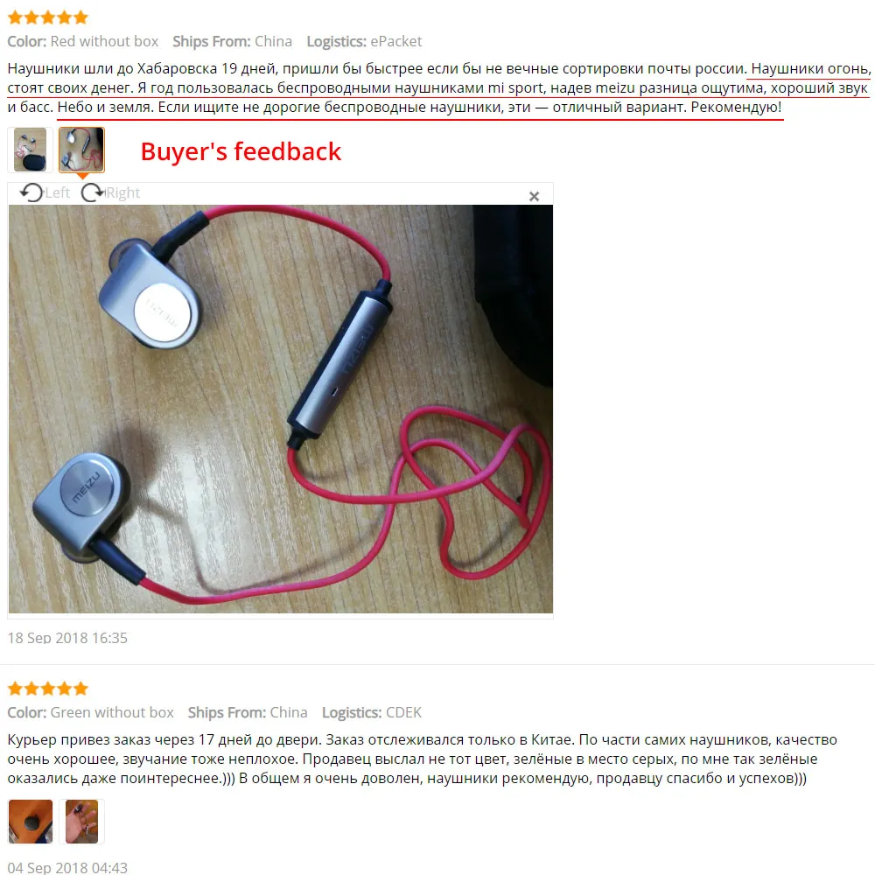Viewport: 875px width, 875px height.
Task: Close the enlarged photo viewer
Action: [x=534, y=196]
